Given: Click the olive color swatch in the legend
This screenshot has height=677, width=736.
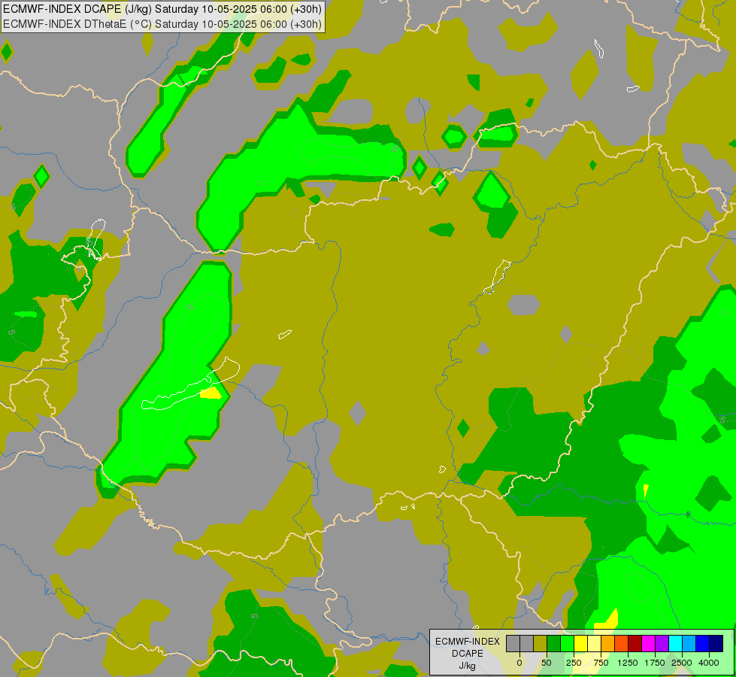Looking at the screenshot, I should [x=541, y=644].
